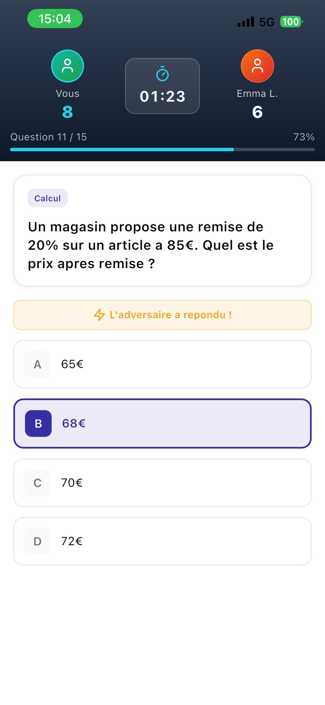Select the Vous player avatar

pyautogui.click(x=67, y=66)
